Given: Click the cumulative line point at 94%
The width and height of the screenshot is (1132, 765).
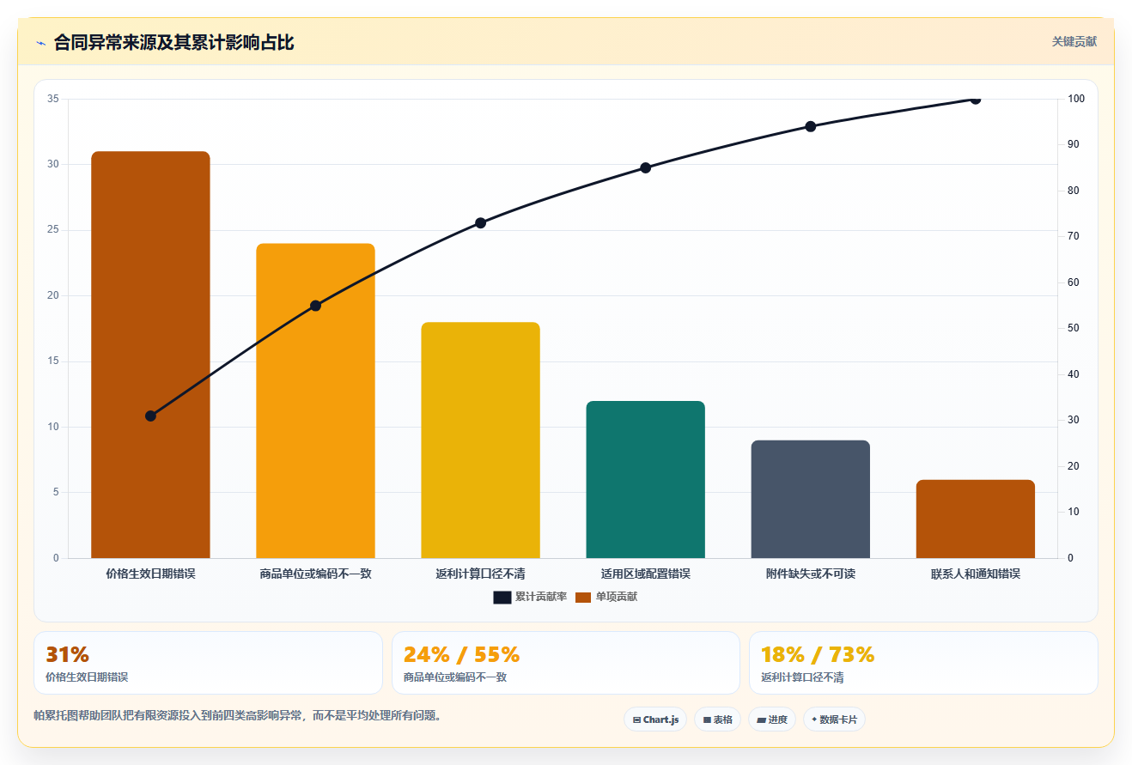Looking at the screenshot, I should tap(810, 126).
